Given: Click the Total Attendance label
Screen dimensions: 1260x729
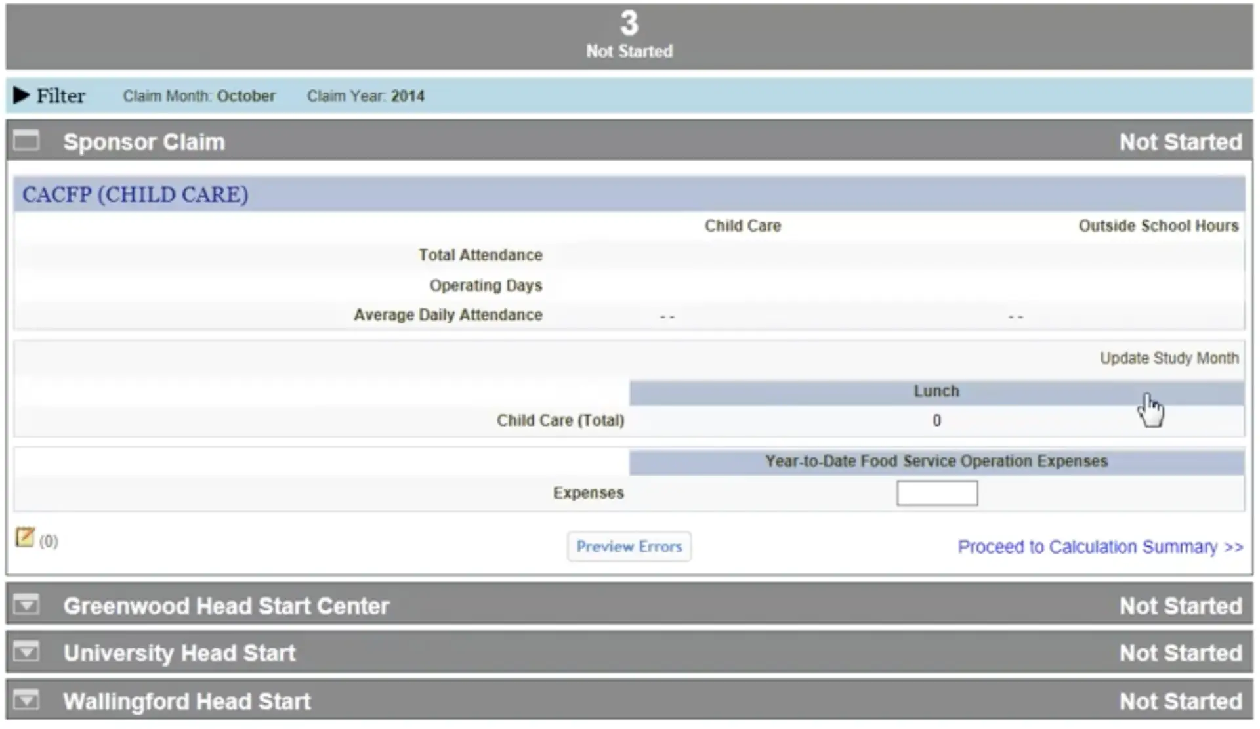Looking at the screenshot, I should [481, 255].
